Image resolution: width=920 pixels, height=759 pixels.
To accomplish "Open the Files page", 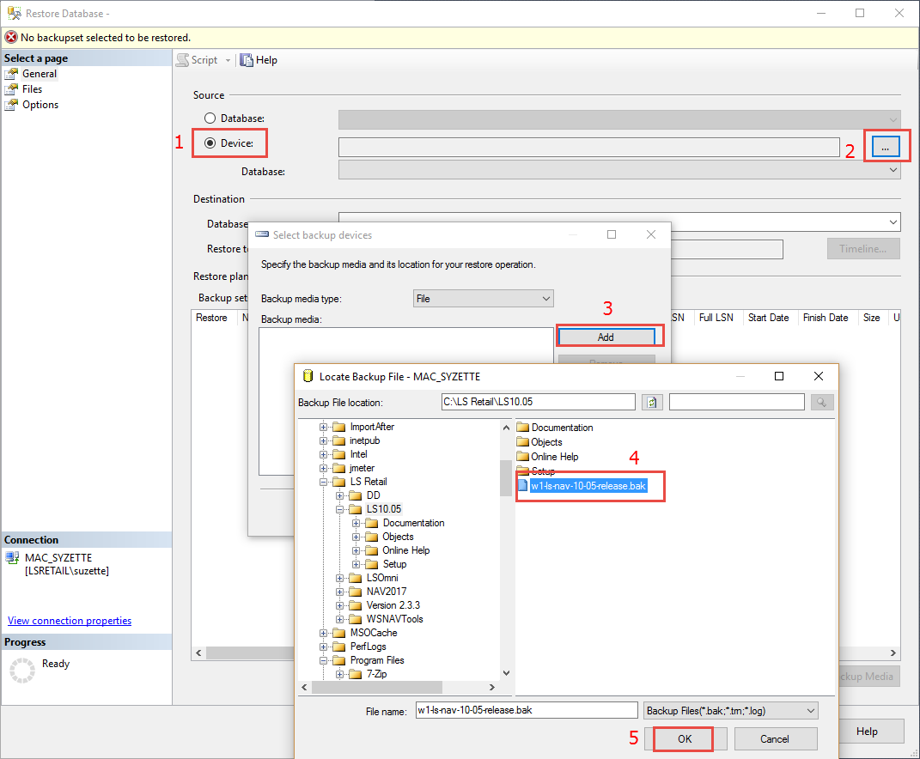I will pyautogui.click(x=32, y=89).
